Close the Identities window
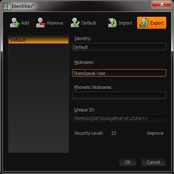174x174 pixels. [162, 4]
